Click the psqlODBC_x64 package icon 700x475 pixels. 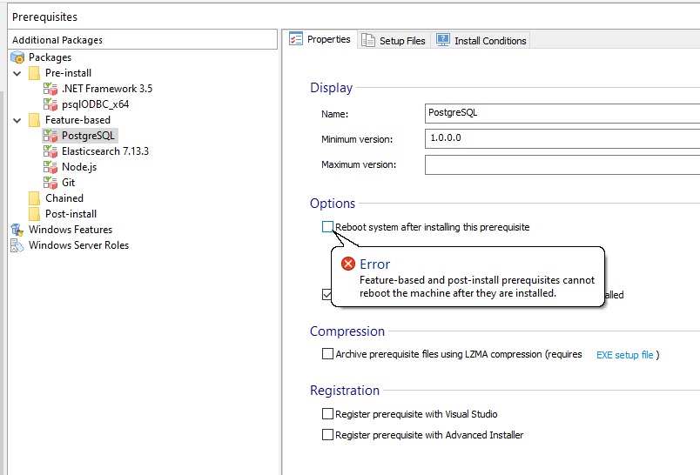(x=50, y=104)
